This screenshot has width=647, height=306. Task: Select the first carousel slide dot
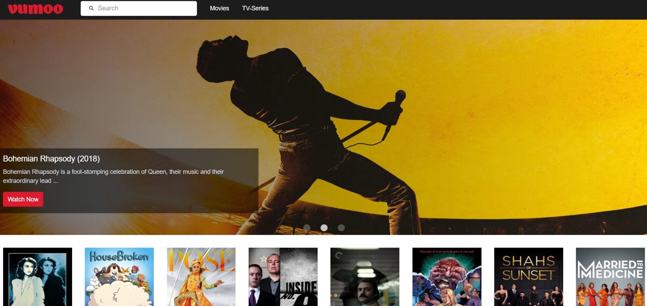click(307, 228)
